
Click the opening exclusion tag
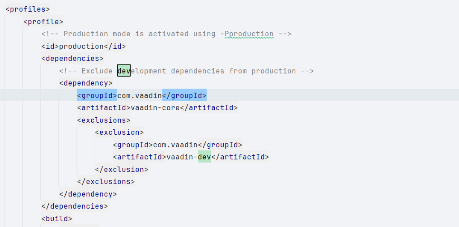(119, 133)
